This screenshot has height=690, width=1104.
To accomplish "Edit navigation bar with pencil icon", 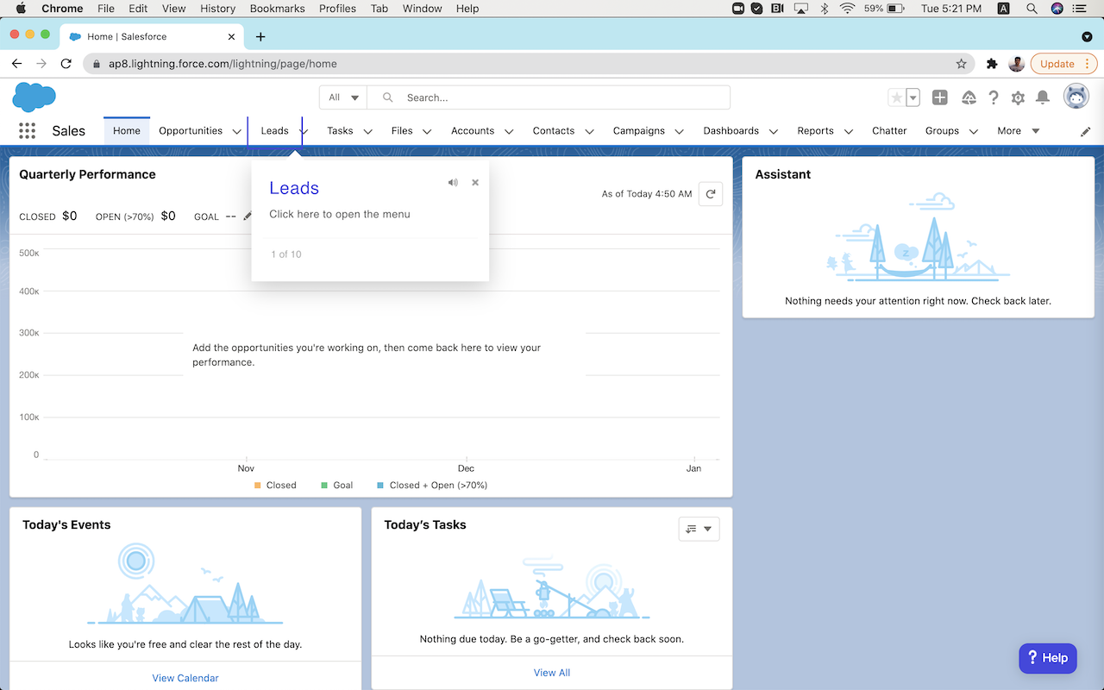I will [x=1085, y=132].
